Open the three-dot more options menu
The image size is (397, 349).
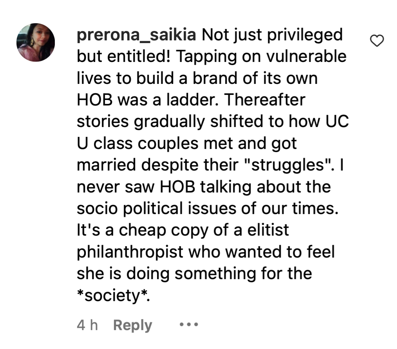(x=189, y=324)
